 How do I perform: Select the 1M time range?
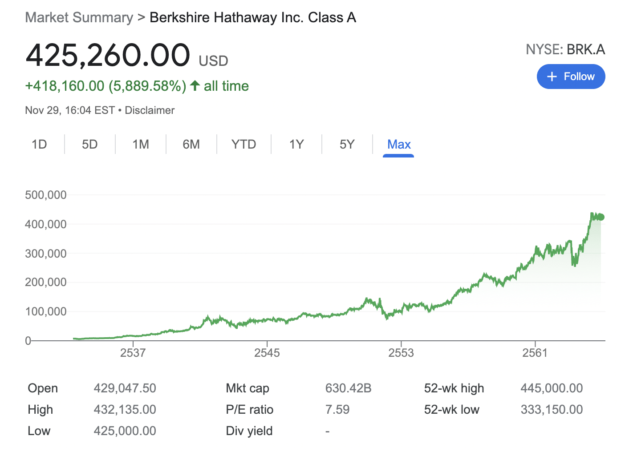point(140,144)
